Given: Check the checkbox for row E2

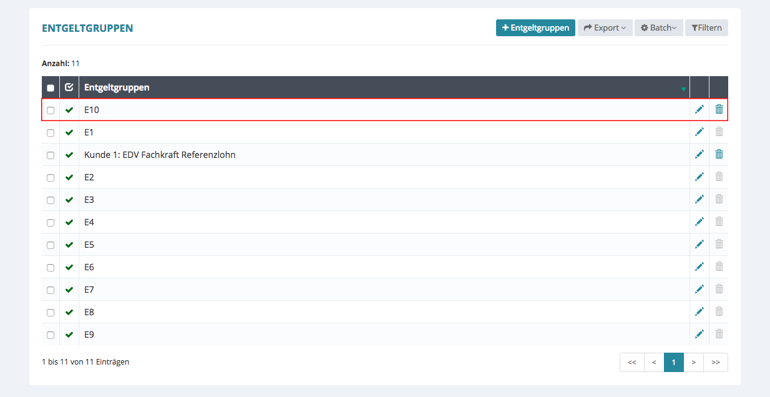Looking at the screenshot, I should [x=51, y=178].
